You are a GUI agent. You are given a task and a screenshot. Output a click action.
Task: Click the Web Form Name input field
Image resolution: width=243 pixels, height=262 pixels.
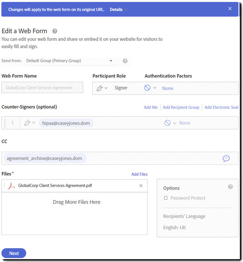tap(42, 88)
